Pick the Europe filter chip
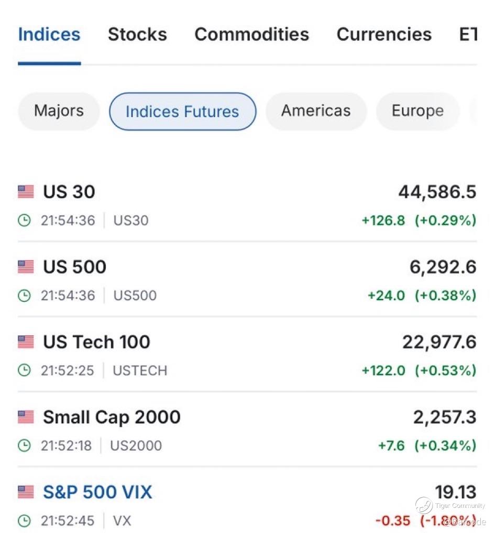 (417, 111)
